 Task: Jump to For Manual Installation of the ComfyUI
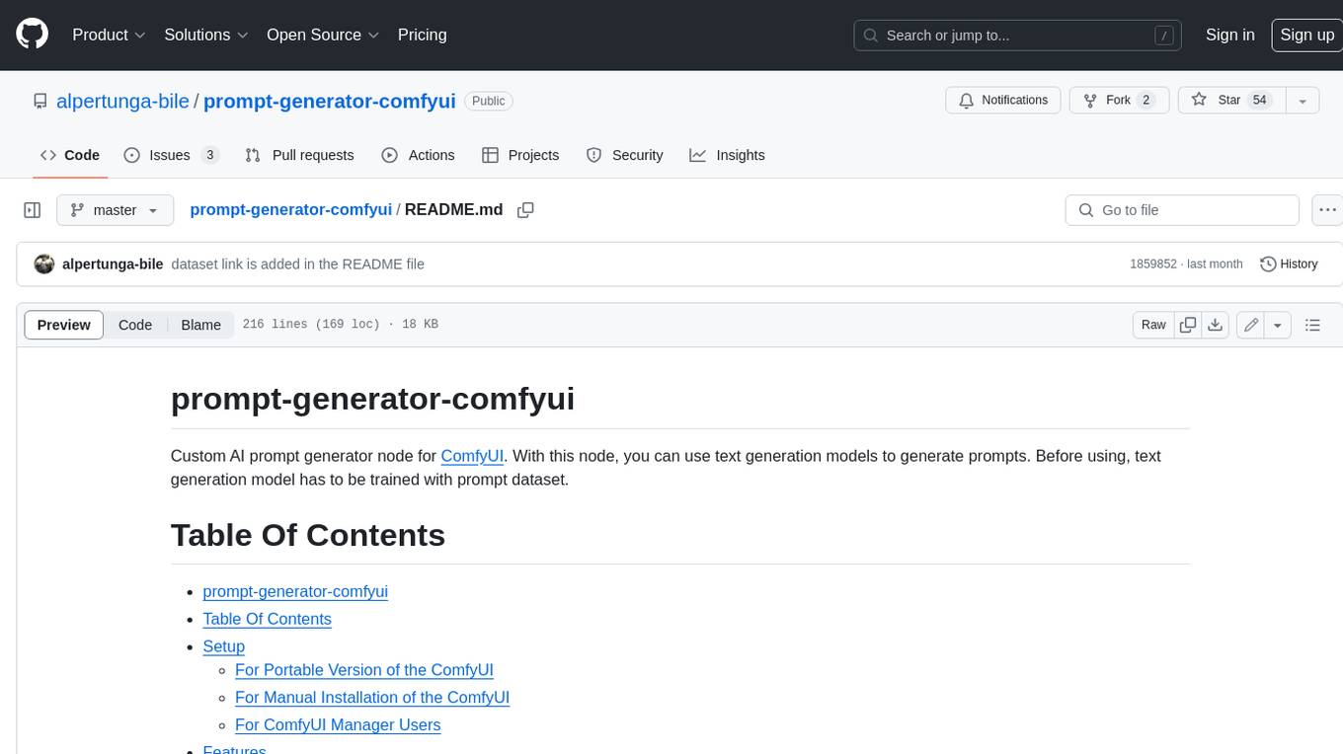372,698
